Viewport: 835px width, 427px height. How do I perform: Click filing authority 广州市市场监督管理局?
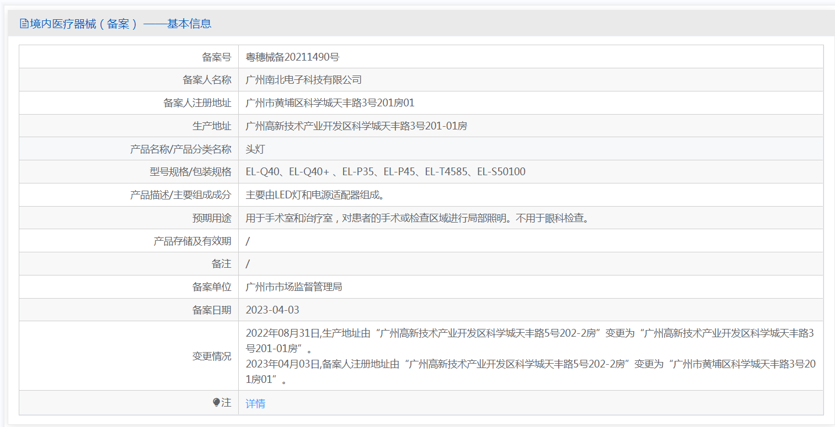point(294,287)
